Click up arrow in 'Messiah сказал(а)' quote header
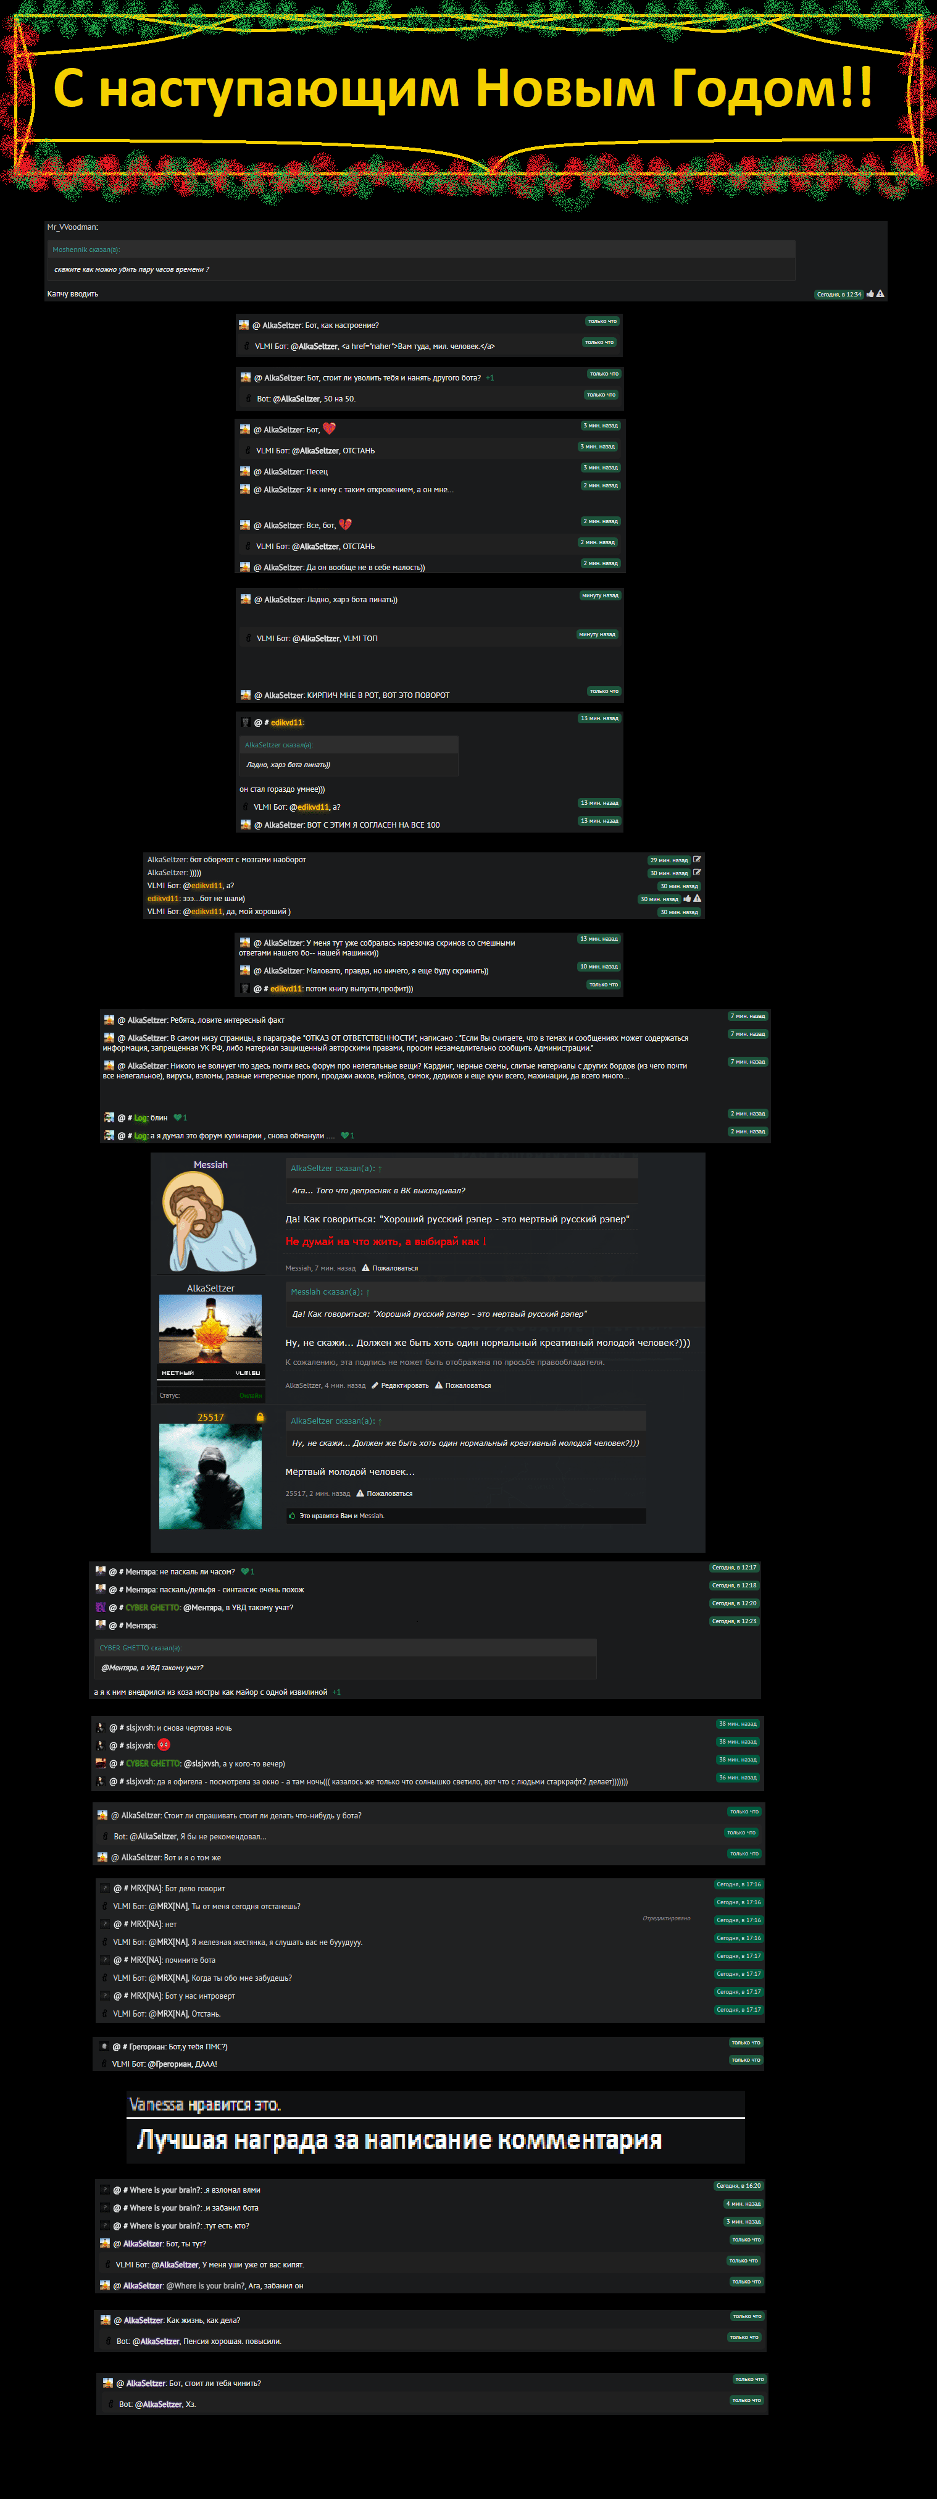 tap(368, 1291)
